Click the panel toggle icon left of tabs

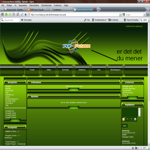2,10
